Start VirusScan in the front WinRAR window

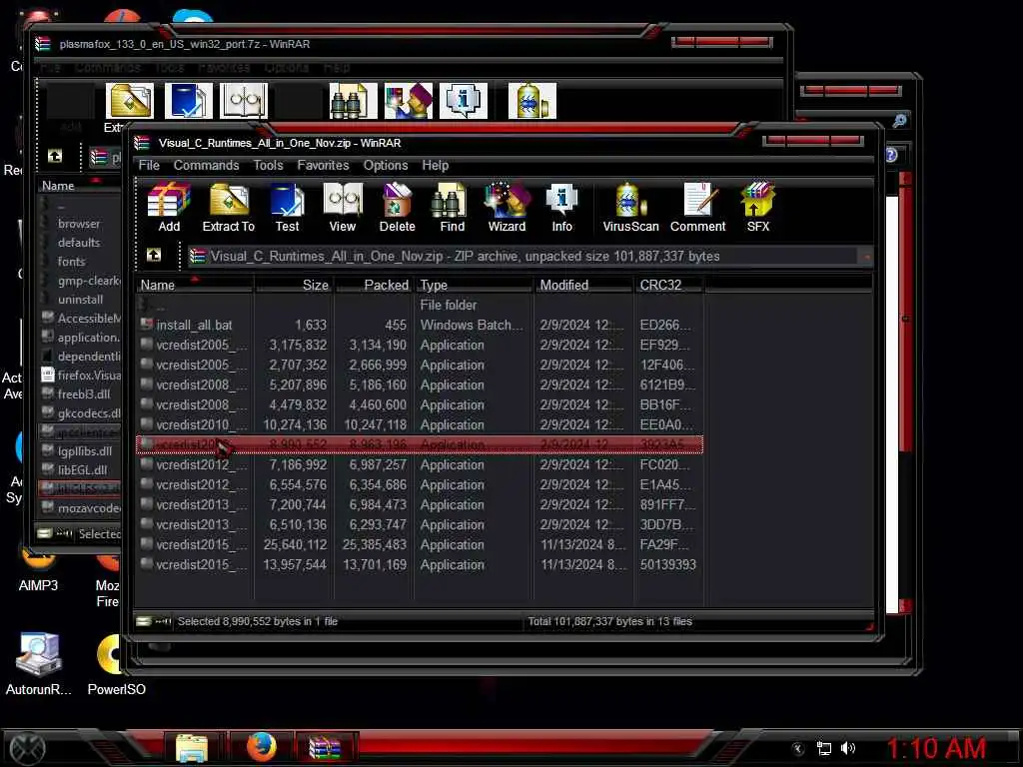pos(631,208)
